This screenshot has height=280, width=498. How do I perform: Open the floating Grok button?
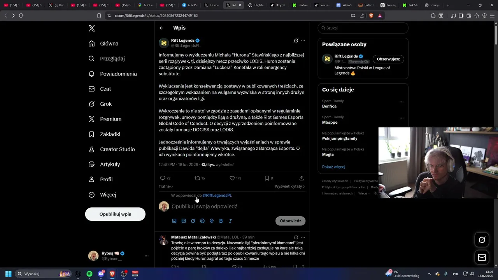pos(482,240)
